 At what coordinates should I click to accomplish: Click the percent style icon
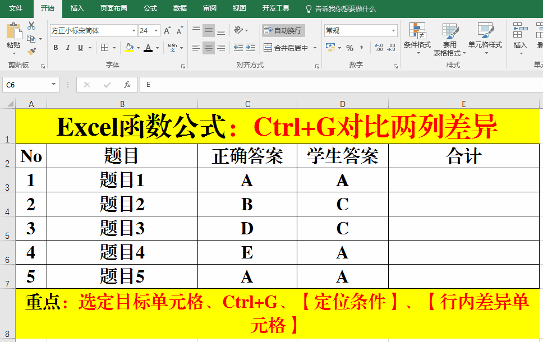pyautogui.click(x=349, y=48)
